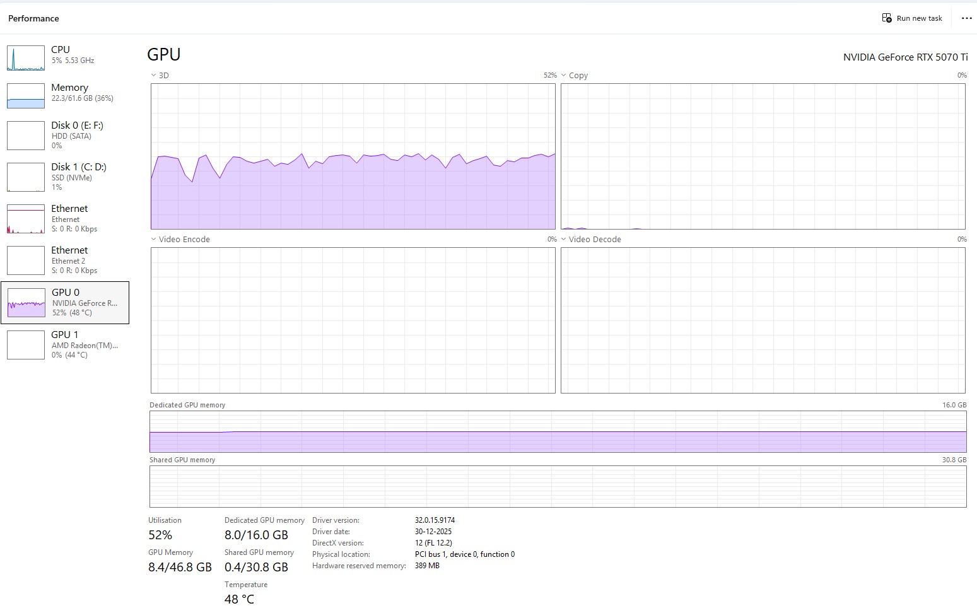Open the Video Decode engine dropdown
977x613 pixels.
point(564,239)
